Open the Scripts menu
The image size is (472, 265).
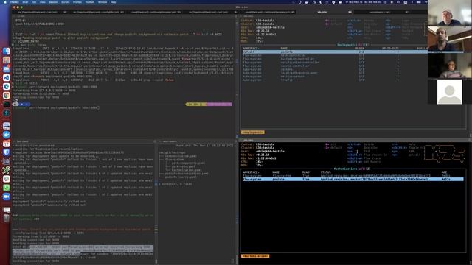(x=66, y=2)
